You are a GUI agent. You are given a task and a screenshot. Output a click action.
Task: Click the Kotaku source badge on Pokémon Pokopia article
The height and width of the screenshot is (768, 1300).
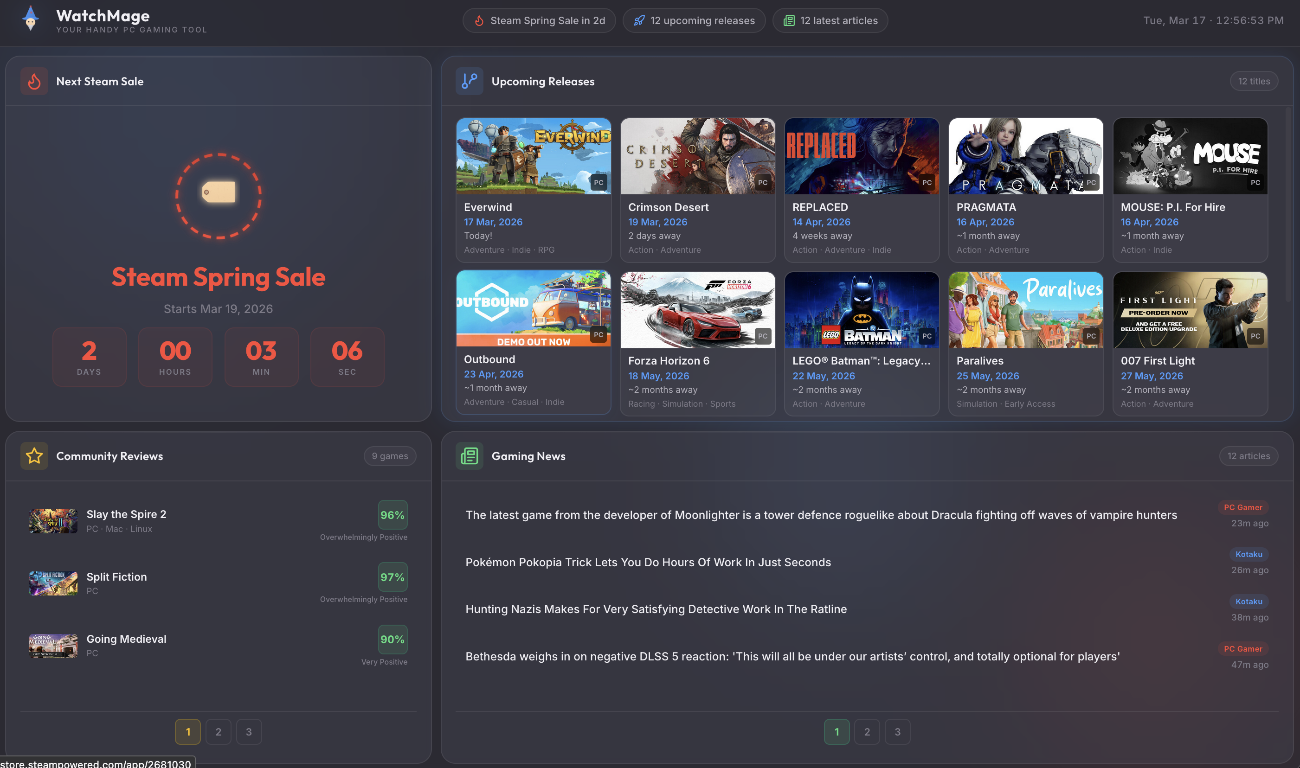pyautogui.click(x=1248, y=554)
